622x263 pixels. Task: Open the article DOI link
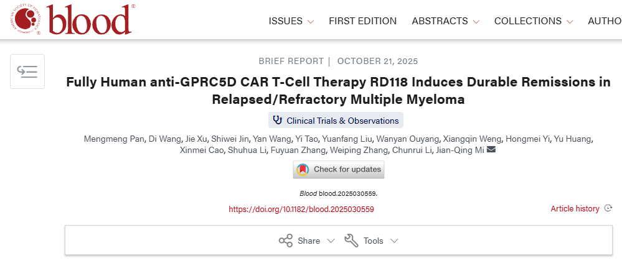click(301, 210)
